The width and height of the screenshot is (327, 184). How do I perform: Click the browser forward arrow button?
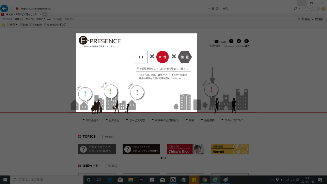pos(11,9)
